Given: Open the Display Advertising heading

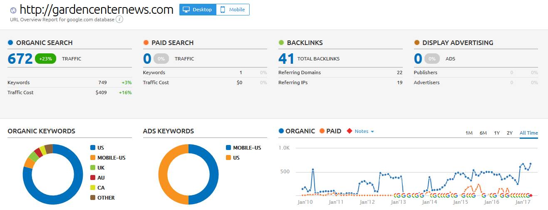Looking at the screenshot, I should pos(458,42).
